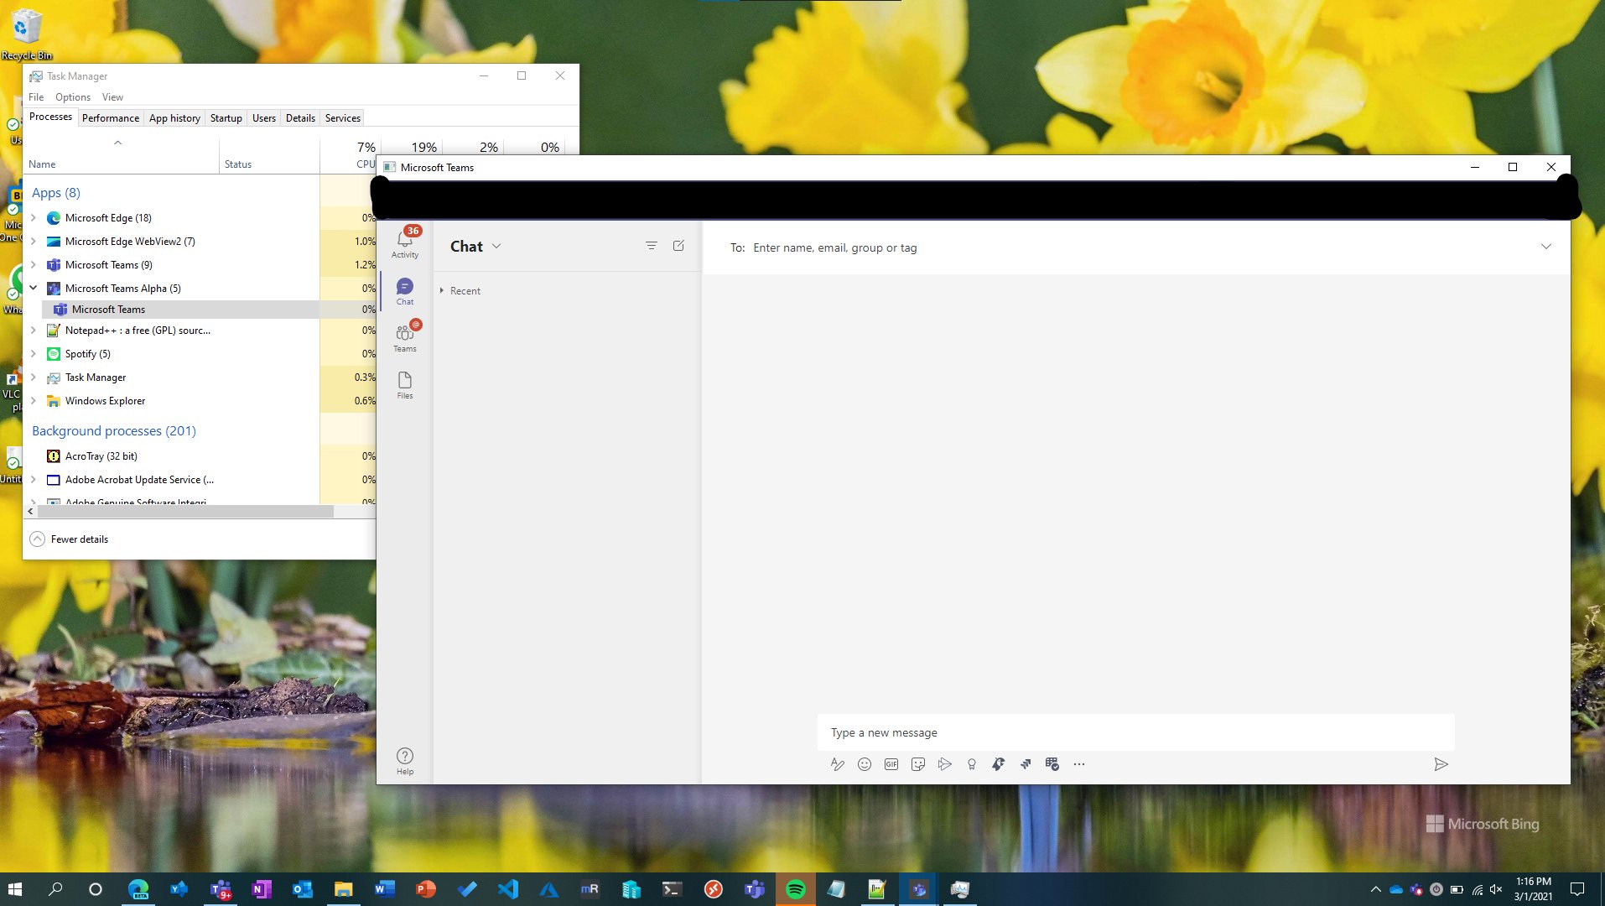Screen dimensions: 1605x906
Task: Open the Activity feed in Teams
Action: [405, 242]
